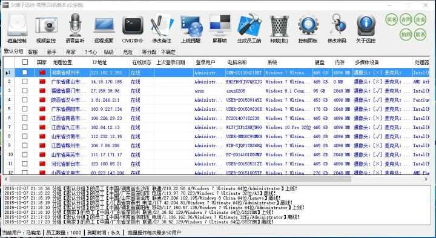Launch the 视频监控 camera icon
This screenshot has width=436, height=238.
pos(46,28)
